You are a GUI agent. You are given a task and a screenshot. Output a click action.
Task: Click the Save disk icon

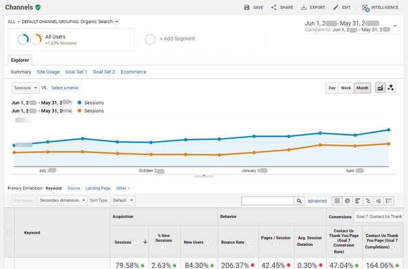tap(247, 7)
